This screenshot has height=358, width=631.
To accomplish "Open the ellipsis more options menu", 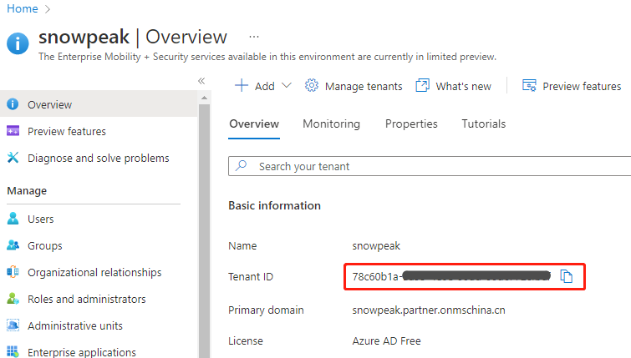I will coord(254,37).
